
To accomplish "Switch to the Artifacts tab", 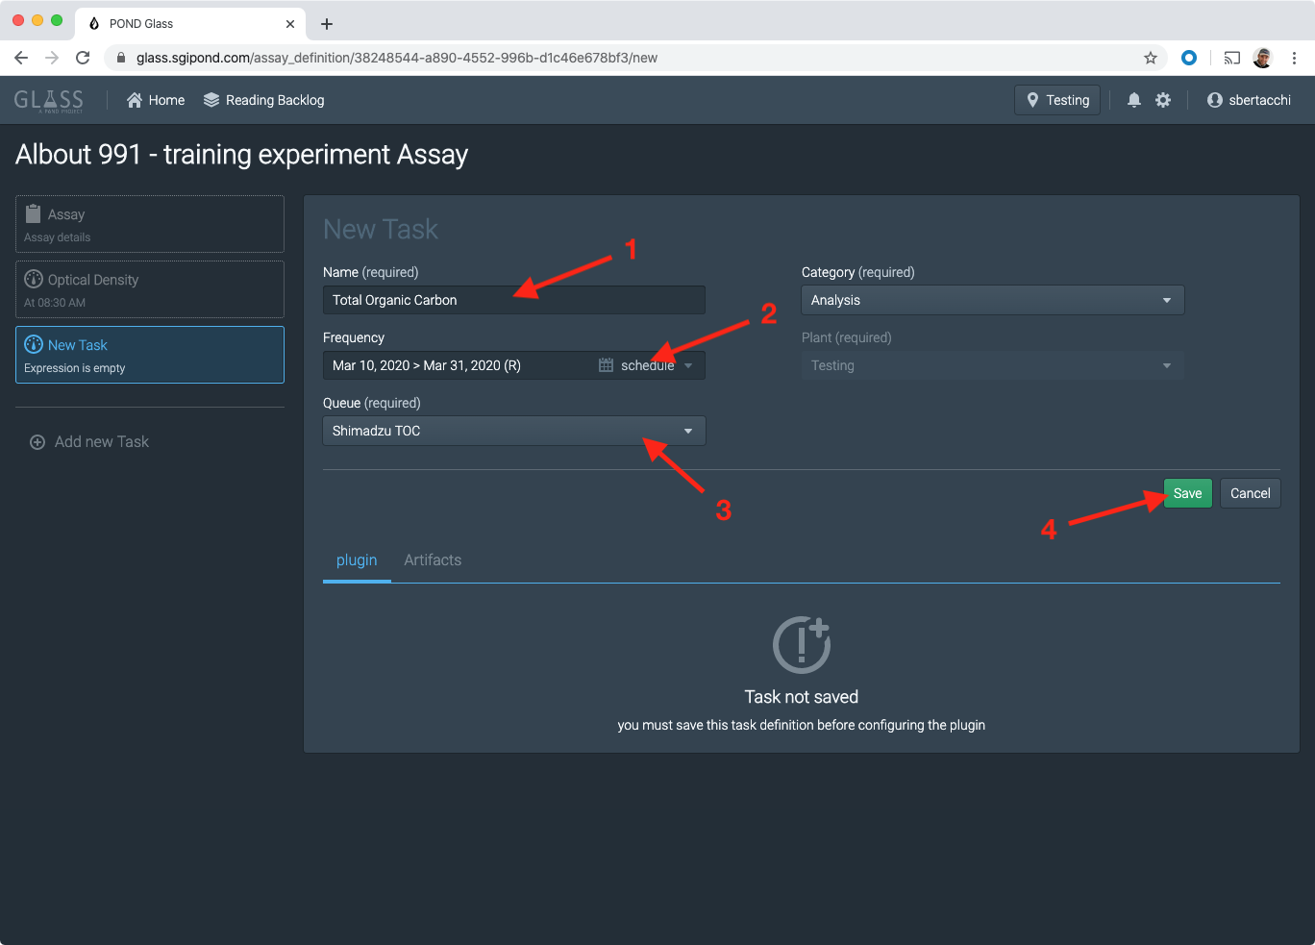I will (432, 560).
